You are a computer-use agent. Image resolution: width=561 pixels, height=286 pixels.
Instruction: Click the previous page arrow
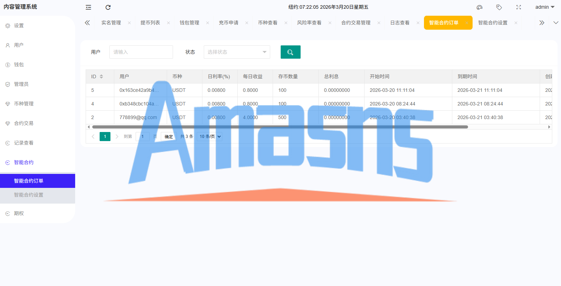click(x=93, y=137)
